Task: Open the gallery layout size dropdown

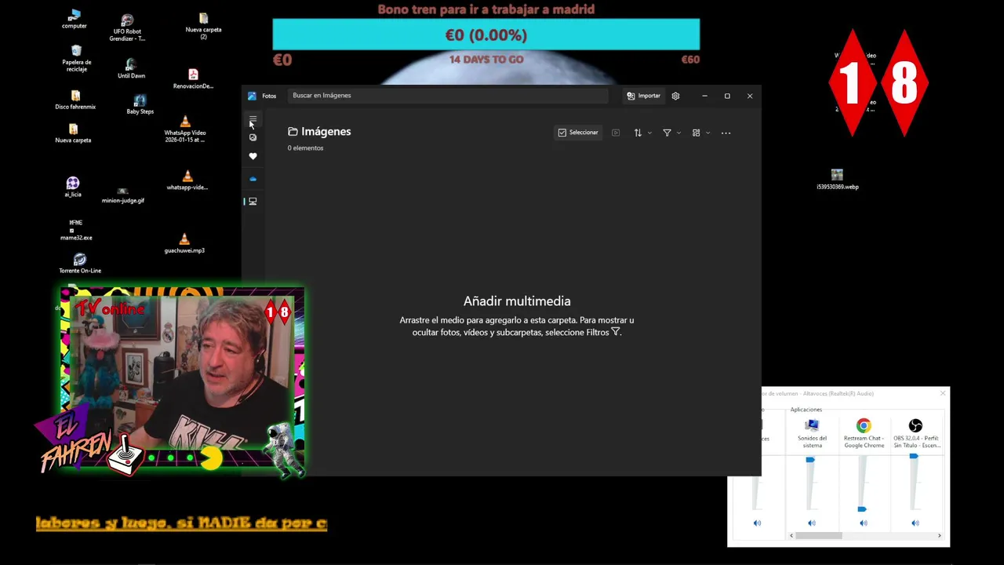Action: tap(700, 133)
